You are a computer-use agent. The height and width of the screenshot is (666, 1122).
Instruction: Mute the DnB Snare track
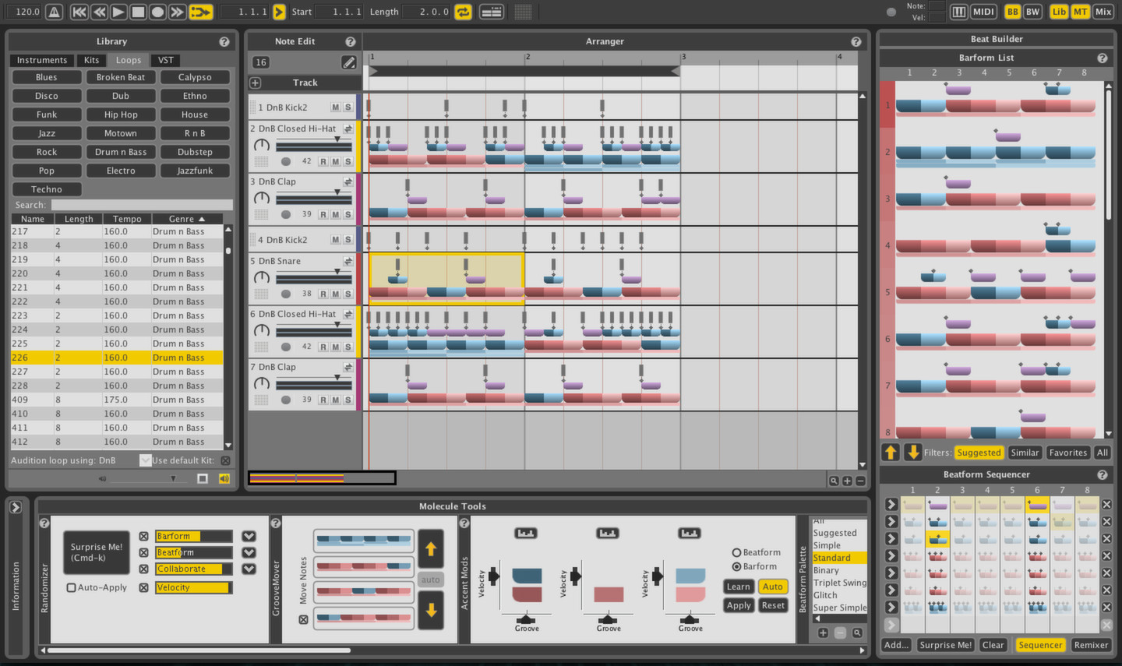tap(334, 294)
